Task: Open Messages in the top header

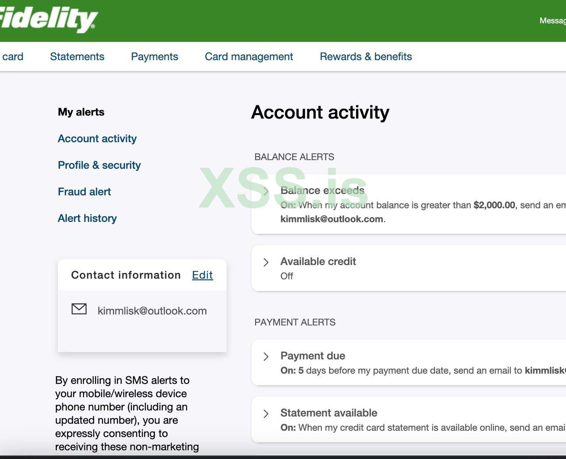Action: pos(552,21)
